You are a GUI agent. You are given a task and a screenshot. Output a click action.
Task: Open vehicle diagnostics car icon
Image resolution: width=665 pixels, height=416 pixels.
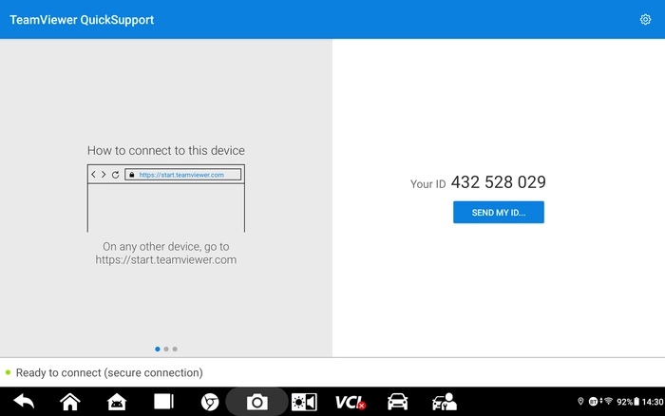397,402
